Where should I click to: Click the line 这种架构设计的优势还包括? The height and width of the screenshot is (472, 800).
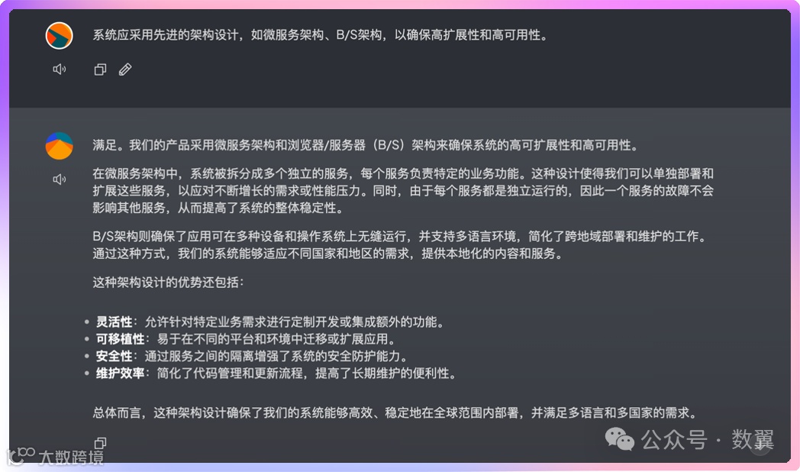[168, 282]
